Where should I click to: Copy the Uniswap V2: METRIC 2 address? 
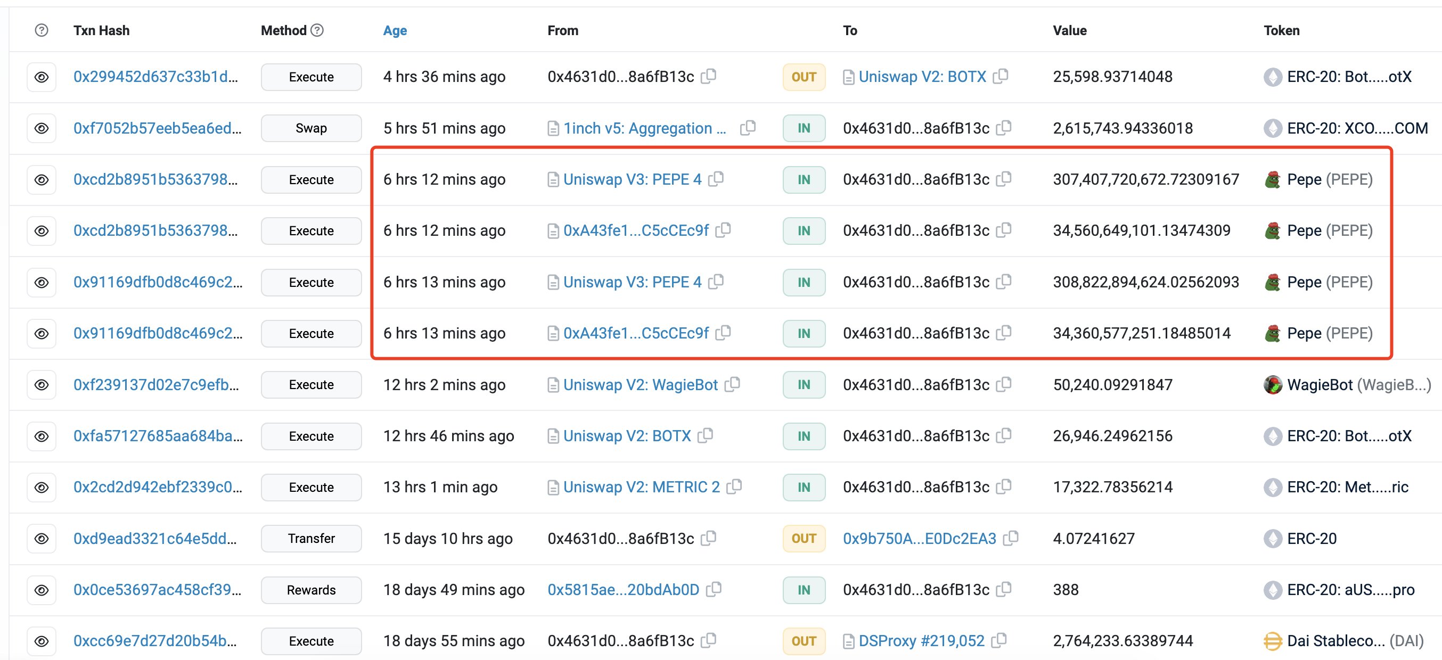pos(734,486)
